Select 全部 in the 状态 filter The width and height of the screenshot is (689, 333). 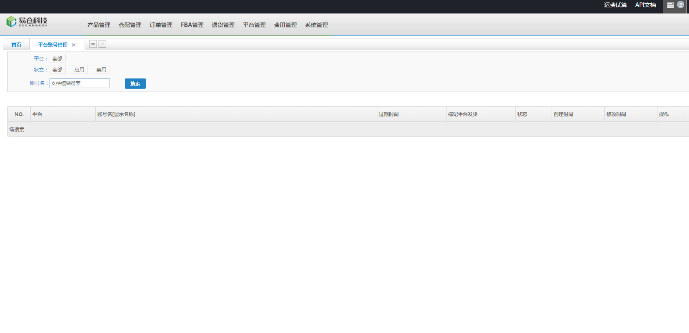[x=57, y=70]
